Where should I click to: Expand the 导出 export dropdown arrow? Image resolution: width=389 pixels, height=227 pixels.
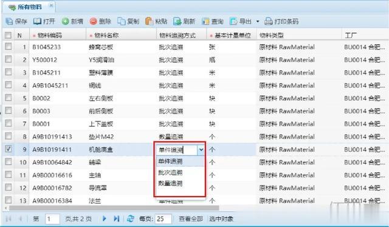258,22
